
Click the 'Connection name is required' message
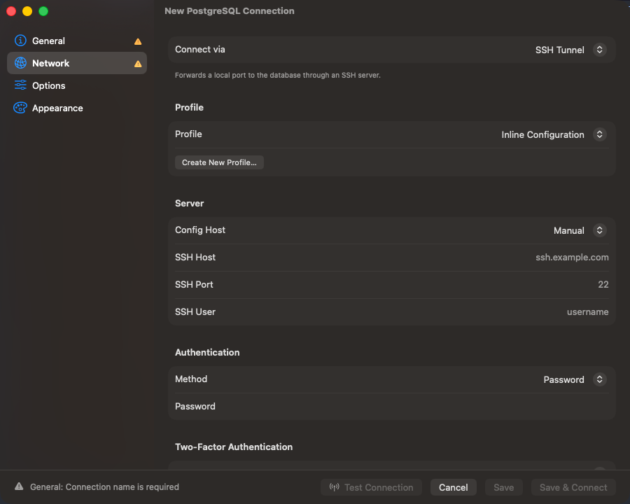[104, 486]
